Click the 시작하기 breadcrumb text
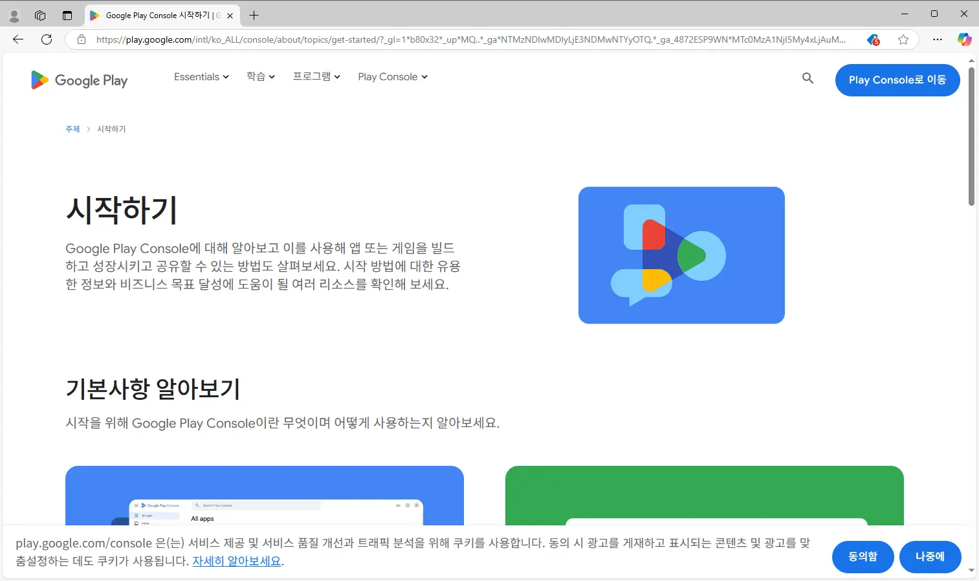The height and width of the screenshot is (581, 979). 111,129
